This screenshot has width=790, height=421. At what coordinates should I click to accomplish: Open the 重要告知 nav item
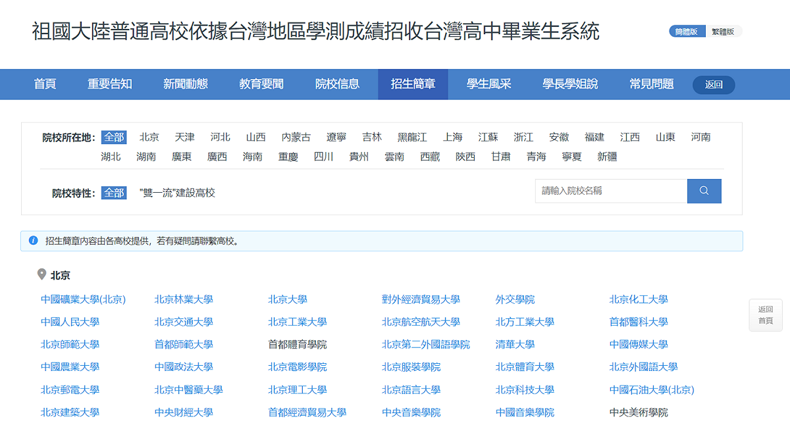[x=110, y=84]
